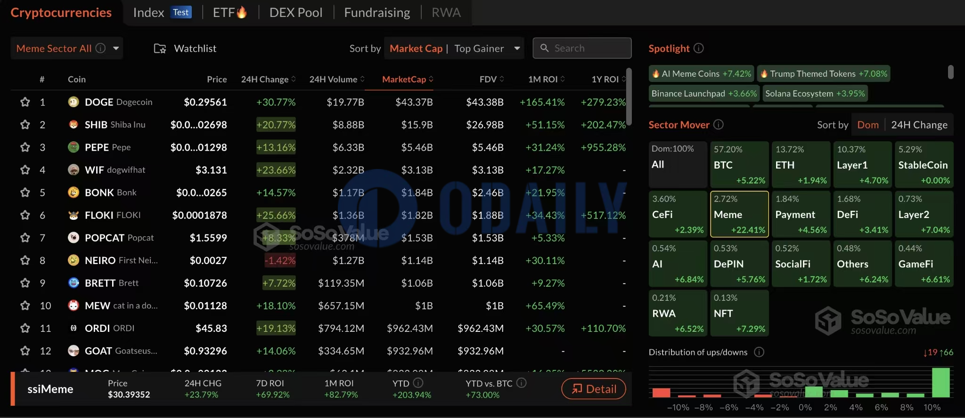The width and height of the screenshot is (965, 418).
Task: Select the Layer2 sector tile
Action: coord(924,214)
